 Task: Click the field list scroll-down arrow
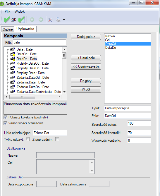[64, 92]
